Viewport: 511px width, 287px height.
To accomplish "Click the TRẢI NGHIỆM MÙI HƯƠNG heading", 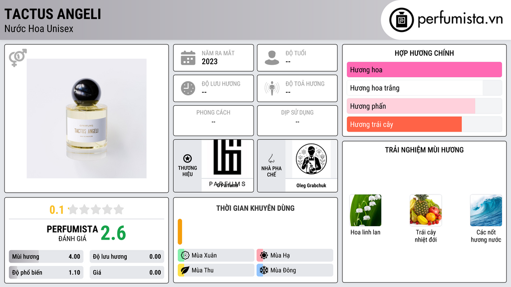I will coord(424,149).
